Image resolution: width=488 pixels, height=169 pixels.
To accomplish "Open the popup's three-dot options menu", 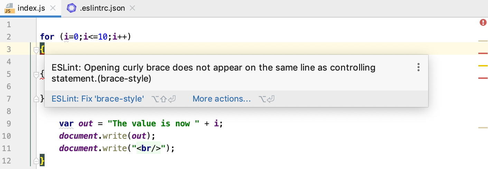I will (x=418, y=67).
